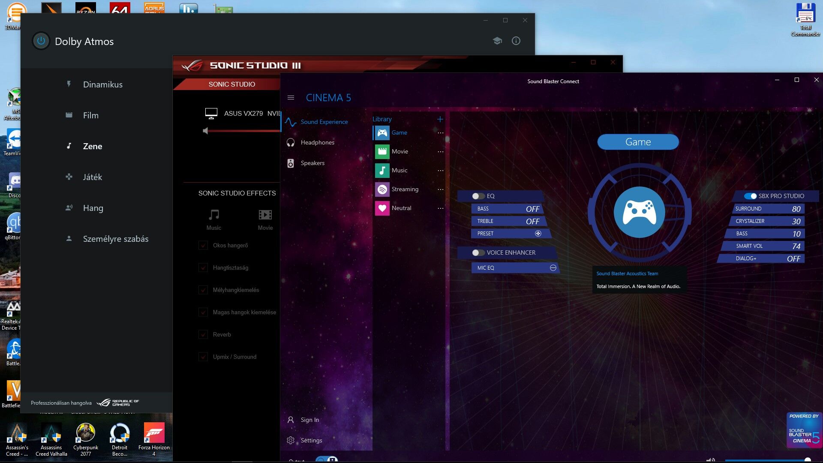Turn off the SBX PRO STUDIO toggle
This screenshot has width=823, height=463.
point(751,196)
